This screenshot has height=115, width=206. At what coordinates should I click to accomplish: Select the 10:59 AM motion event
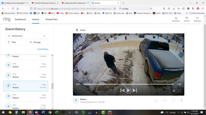pyautogui.click(x=25, y=65)
